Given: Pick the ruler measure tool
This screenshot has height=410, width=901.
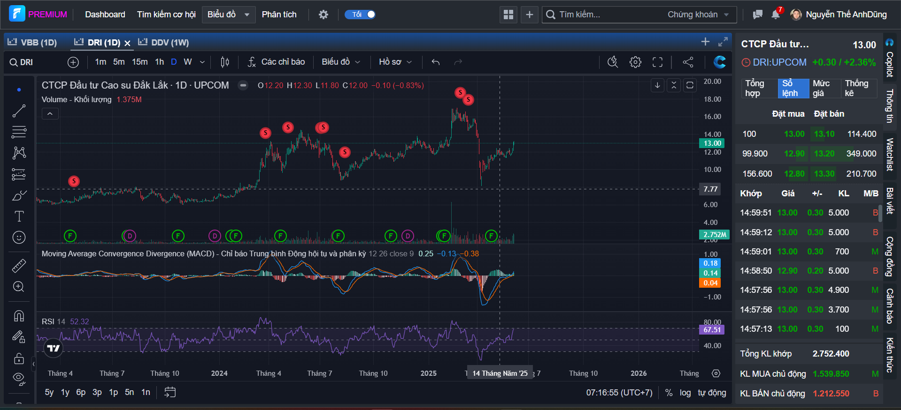Looking at the screenshot, I should click(x=19, y=266).
